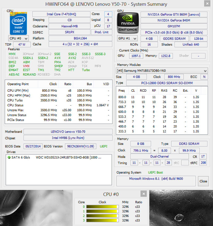Select the 800.0 memory timing row

pos(162,97)
